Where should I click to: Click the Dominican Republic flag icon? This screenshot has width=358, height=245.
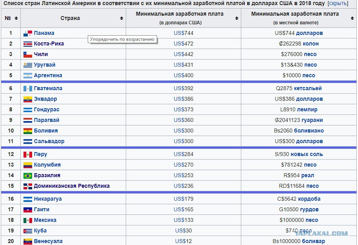(x=28, y=186)
